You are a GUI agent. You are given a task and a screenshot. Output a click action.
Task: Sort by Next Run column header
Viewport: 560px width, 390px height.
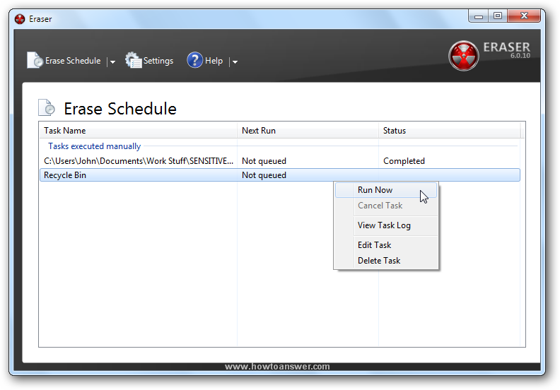pos(308,131)
